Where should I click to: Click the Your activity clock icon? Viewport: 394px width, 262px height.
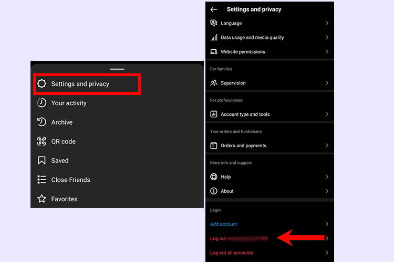(42, 103)
